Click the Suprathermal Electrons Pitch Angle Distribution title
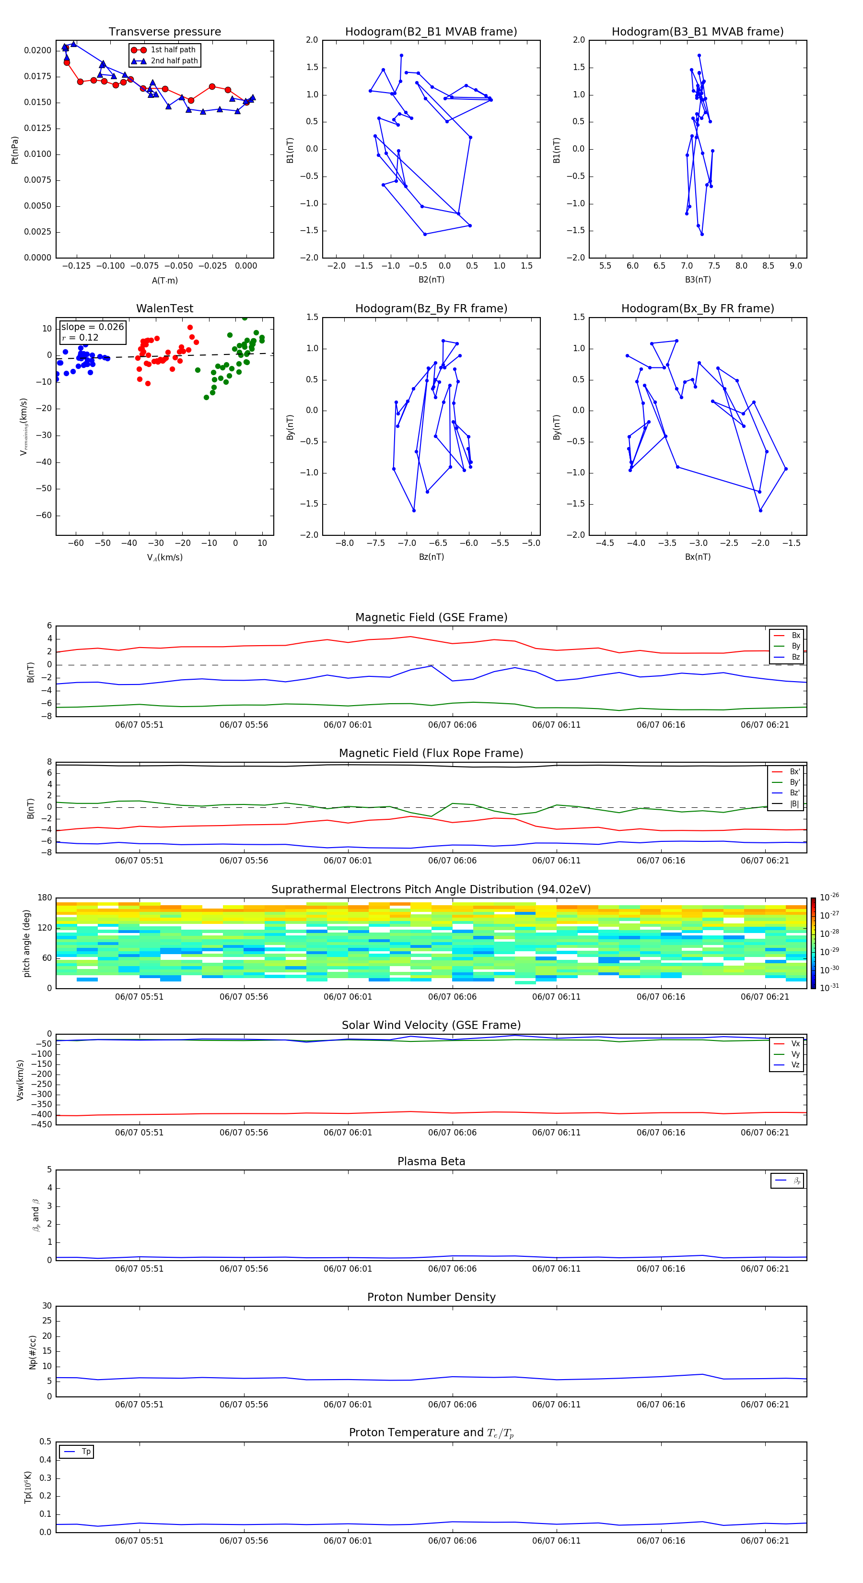863x1583 pixels. (431, 890)
